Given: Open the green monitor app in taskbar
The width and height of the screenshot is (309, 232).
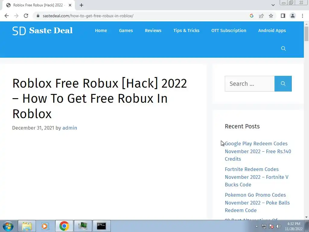Looking at the screenshot, I should pyautogui.click(x=83, y=226).
